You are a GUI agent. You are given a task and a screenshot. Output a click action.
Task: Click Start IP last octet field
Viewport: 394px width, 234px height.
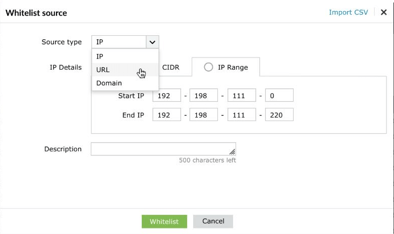(x=279, y=95)
